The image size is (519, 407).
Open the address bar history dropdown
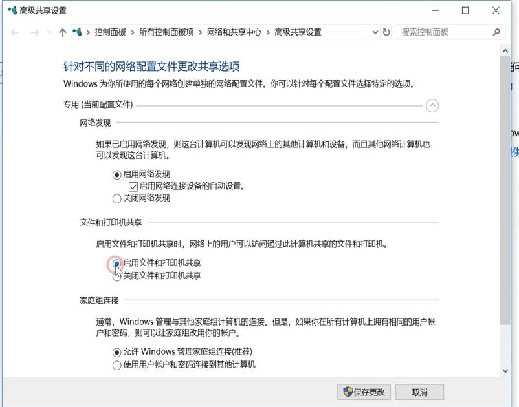pyautogui.click(x=375, y=32)
